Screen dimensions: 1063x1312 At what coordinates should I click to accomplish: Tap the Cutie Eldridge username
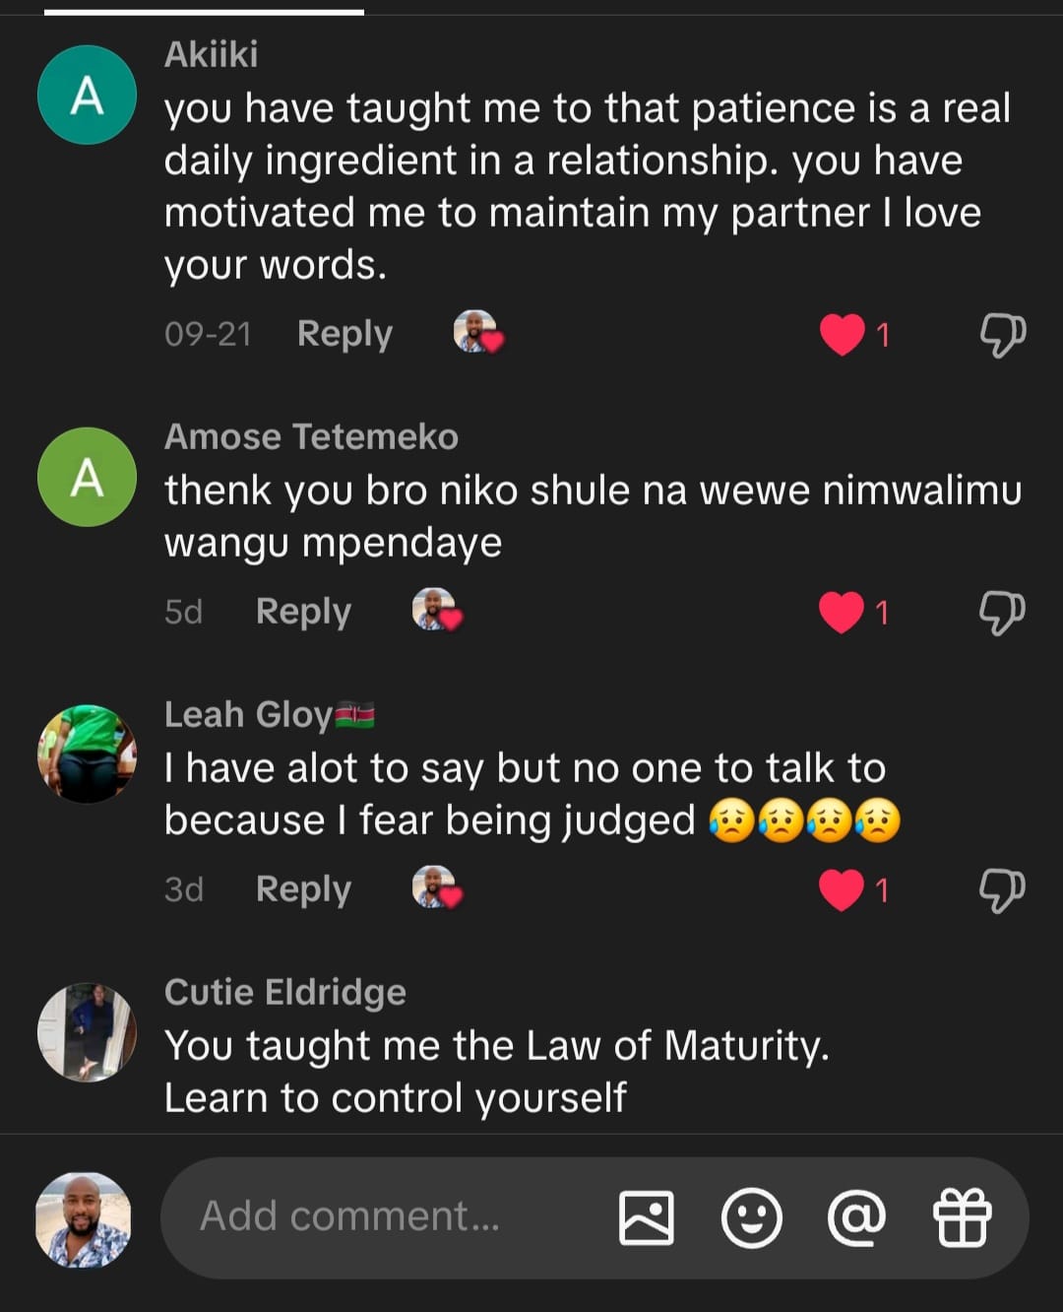[x=285, y=992]
